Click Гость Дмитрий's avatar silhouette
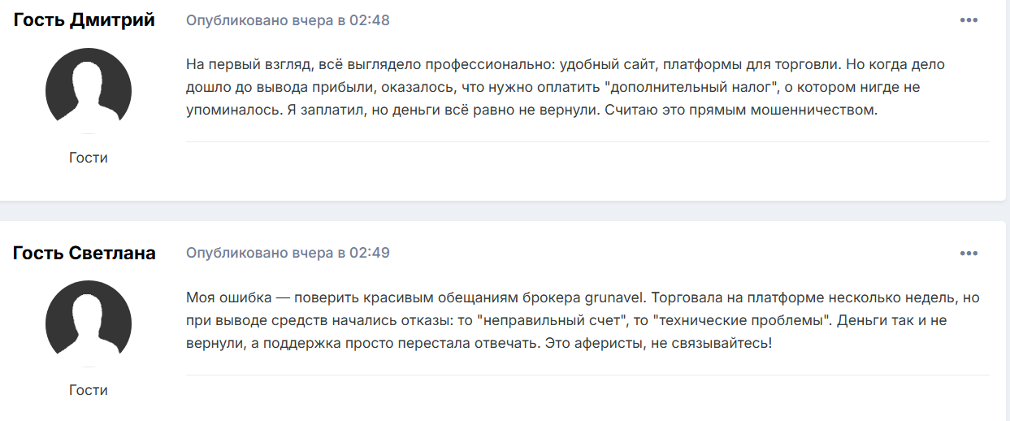1010x421 pixels. click(x=89, y=89)
